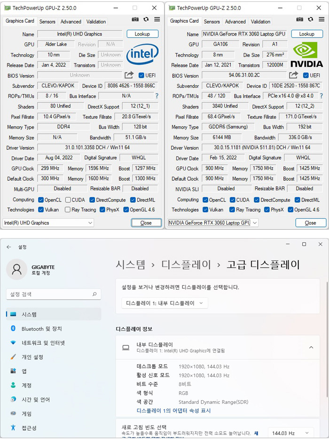Click the 설정 검색 search field
Screen dimensions: 329x441
(x=54, y=294)
